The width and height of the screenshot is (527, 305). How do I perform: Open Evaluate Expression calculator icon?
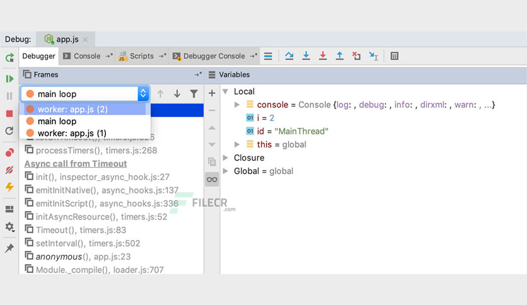click(x=394, y=56)
